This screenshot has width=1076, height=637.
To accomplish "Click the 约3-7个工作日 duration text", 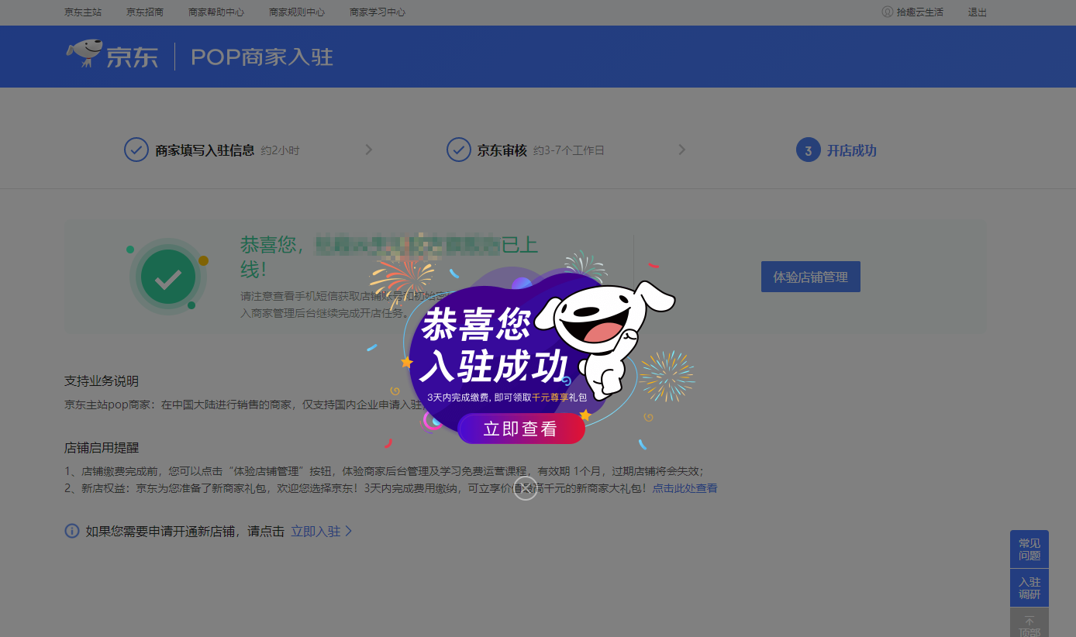I will (x=569, y=150).
